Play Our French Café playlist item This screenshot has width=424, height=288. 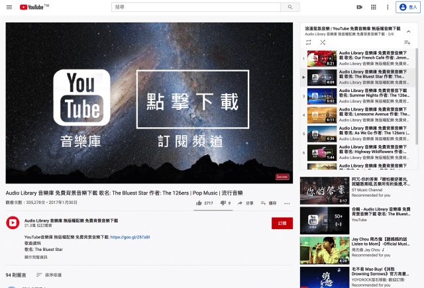[358, 58]
